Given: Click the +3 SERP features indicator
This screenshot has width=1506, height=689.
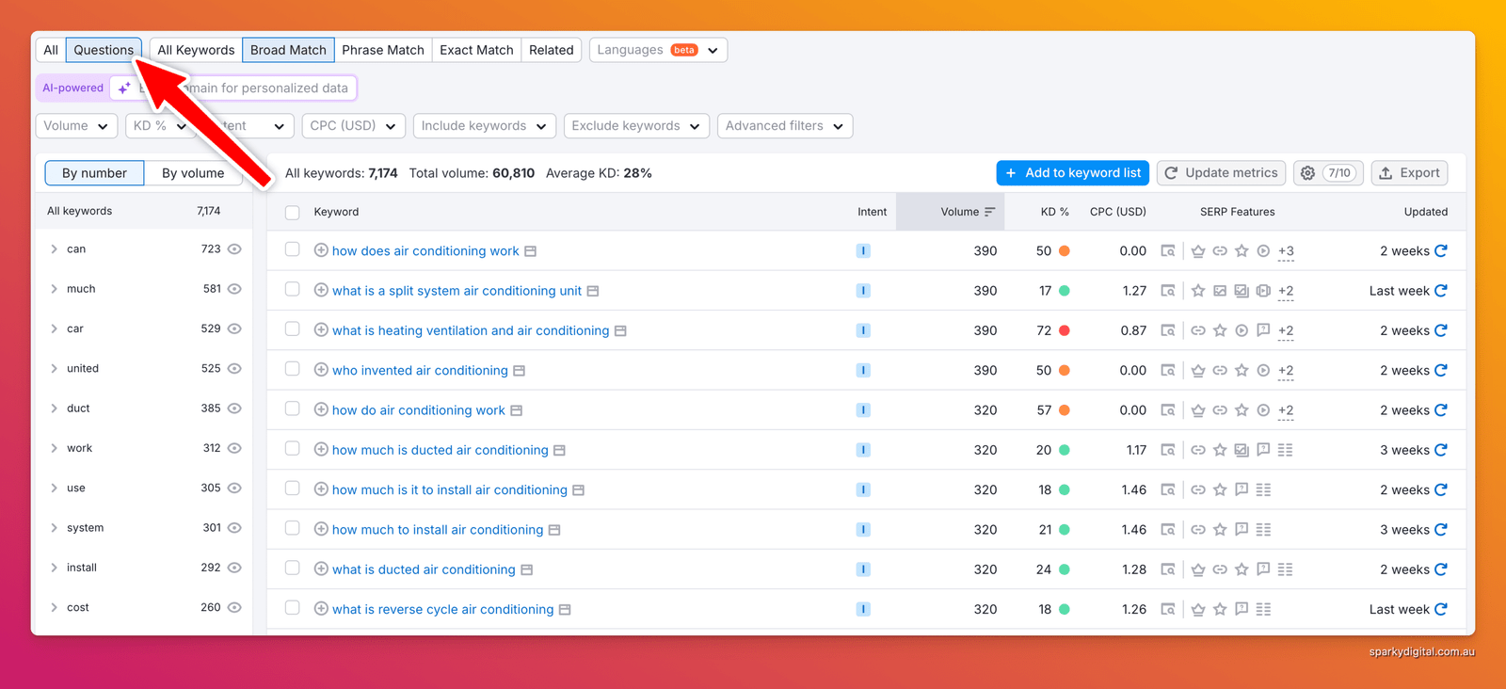Looking at the screenshot, I should tap(1286, 251).
